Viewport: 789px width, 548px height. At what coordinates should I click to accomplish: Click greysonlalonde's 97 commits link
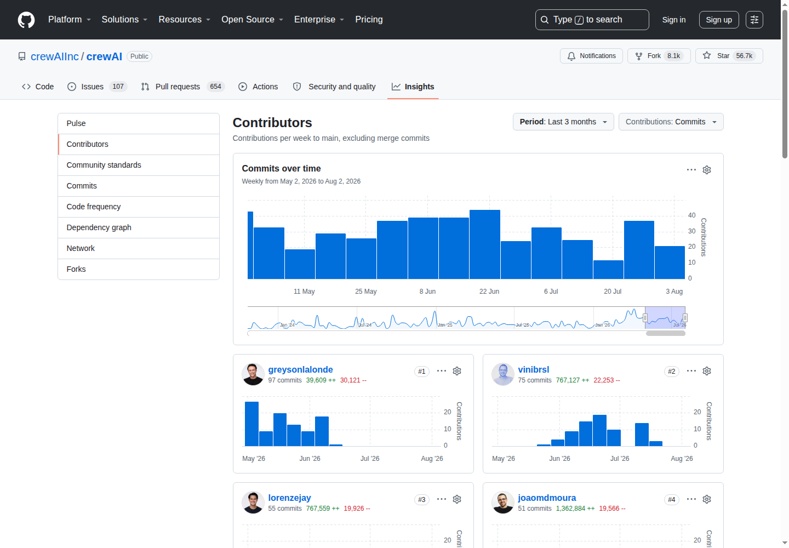[285, 380]
